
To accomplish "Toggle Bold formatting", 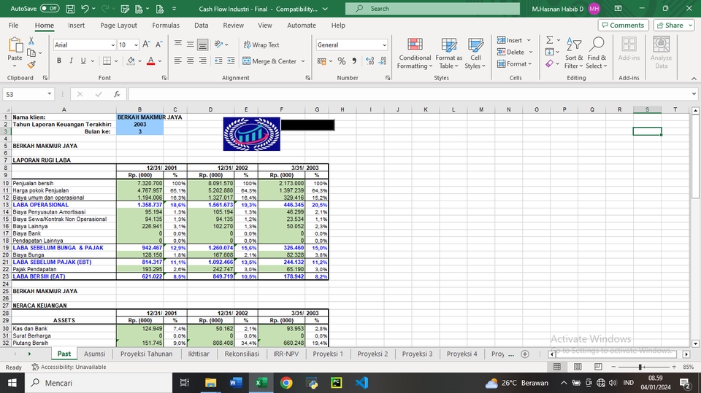I will [x=59, y=61].
